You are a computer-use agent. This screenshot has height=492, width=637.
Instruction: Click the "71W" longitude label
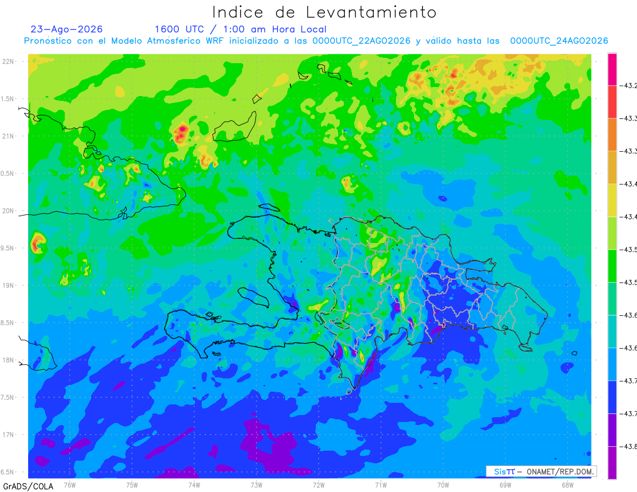click(381, 485)
